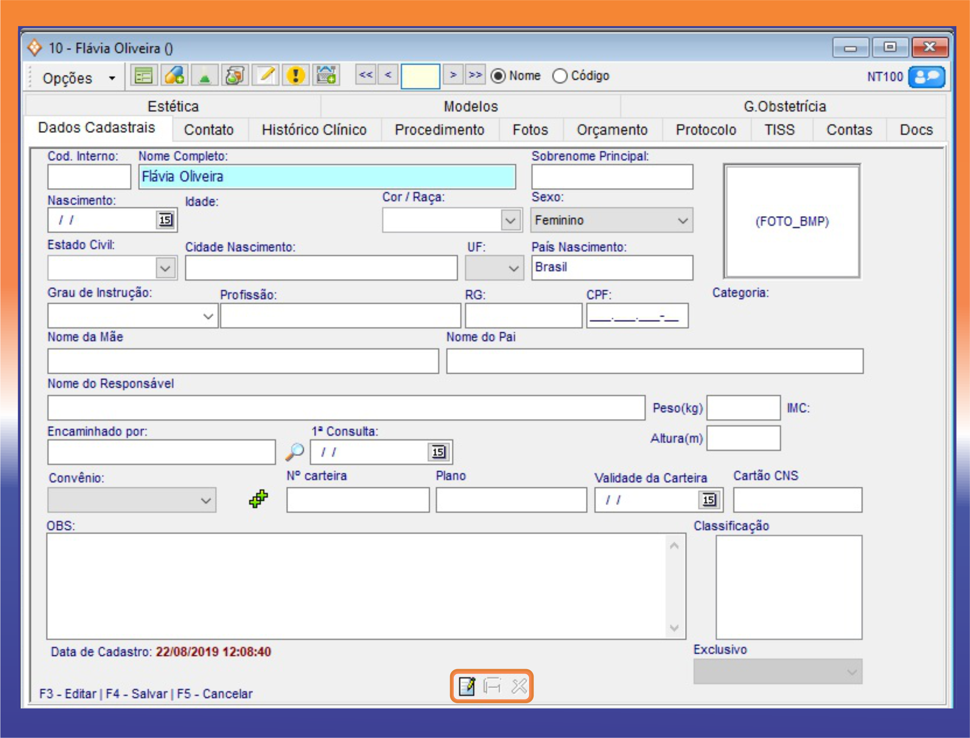
Task: Open the Nascimento calendar picker
Action: click(x=165, y=220)
